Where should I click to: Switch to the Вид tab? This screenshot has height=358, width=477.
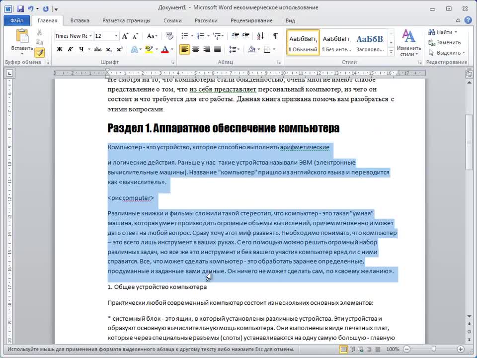coord(290,21)
